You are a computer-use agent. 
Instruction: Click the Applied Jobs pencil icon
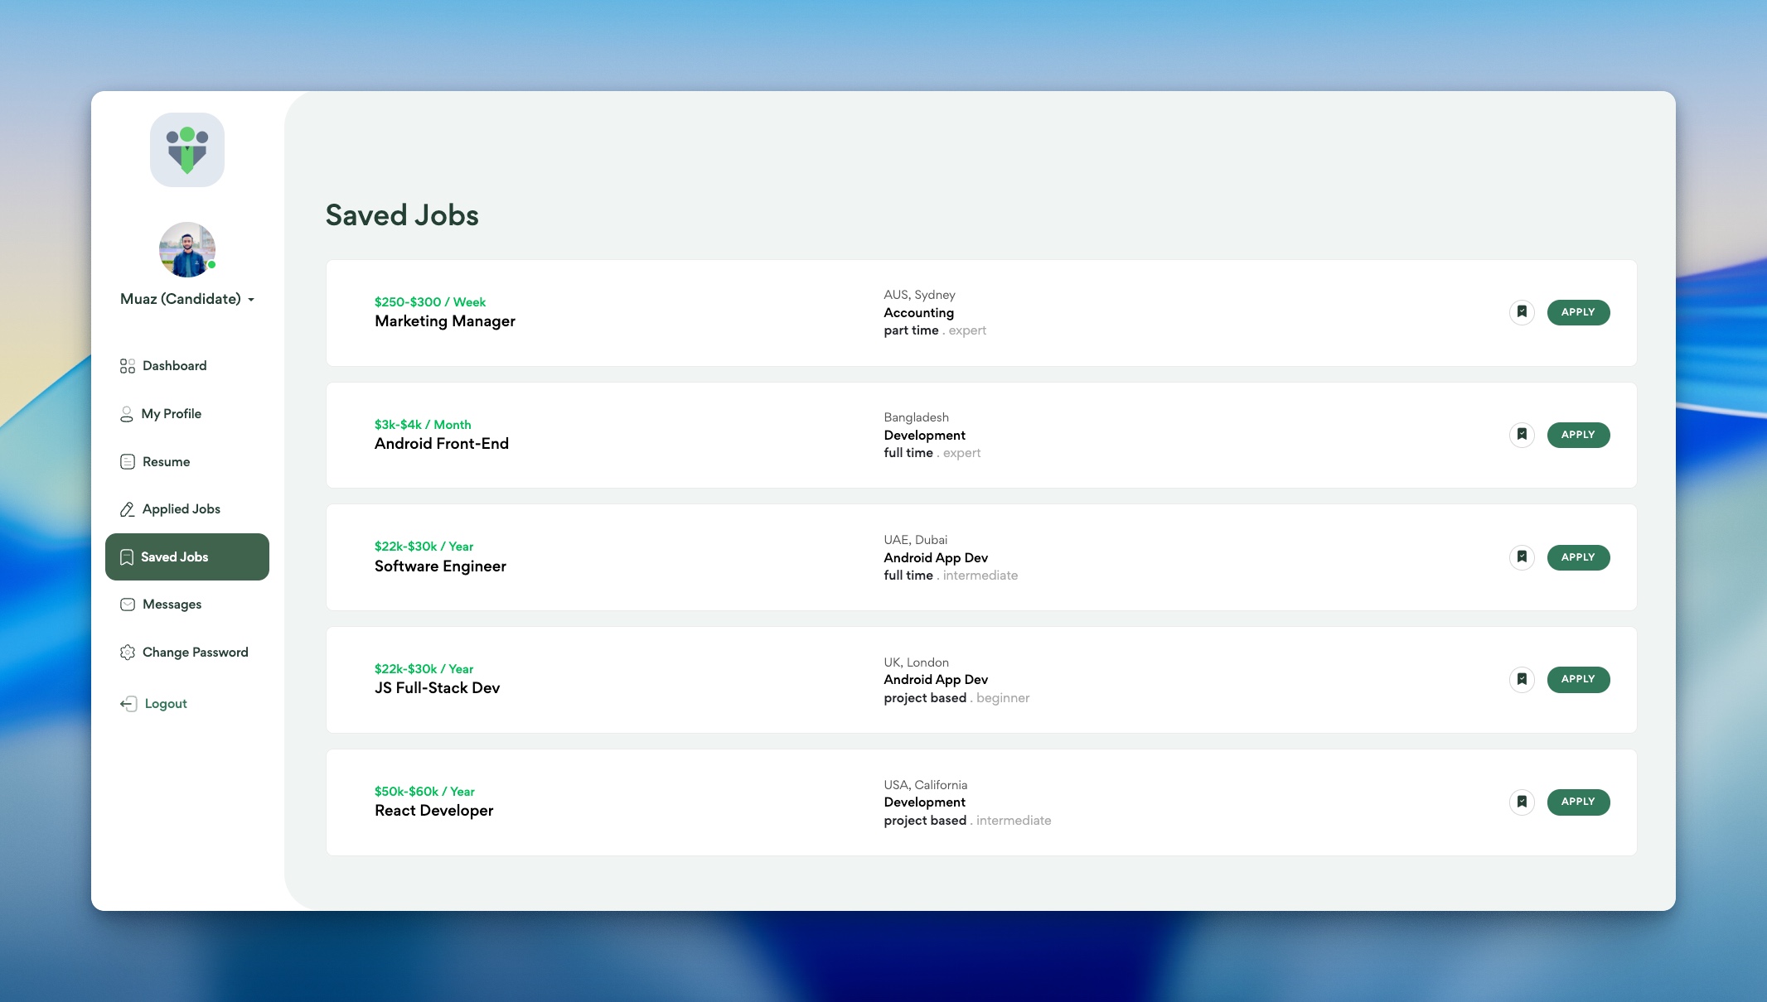point(128,509)
